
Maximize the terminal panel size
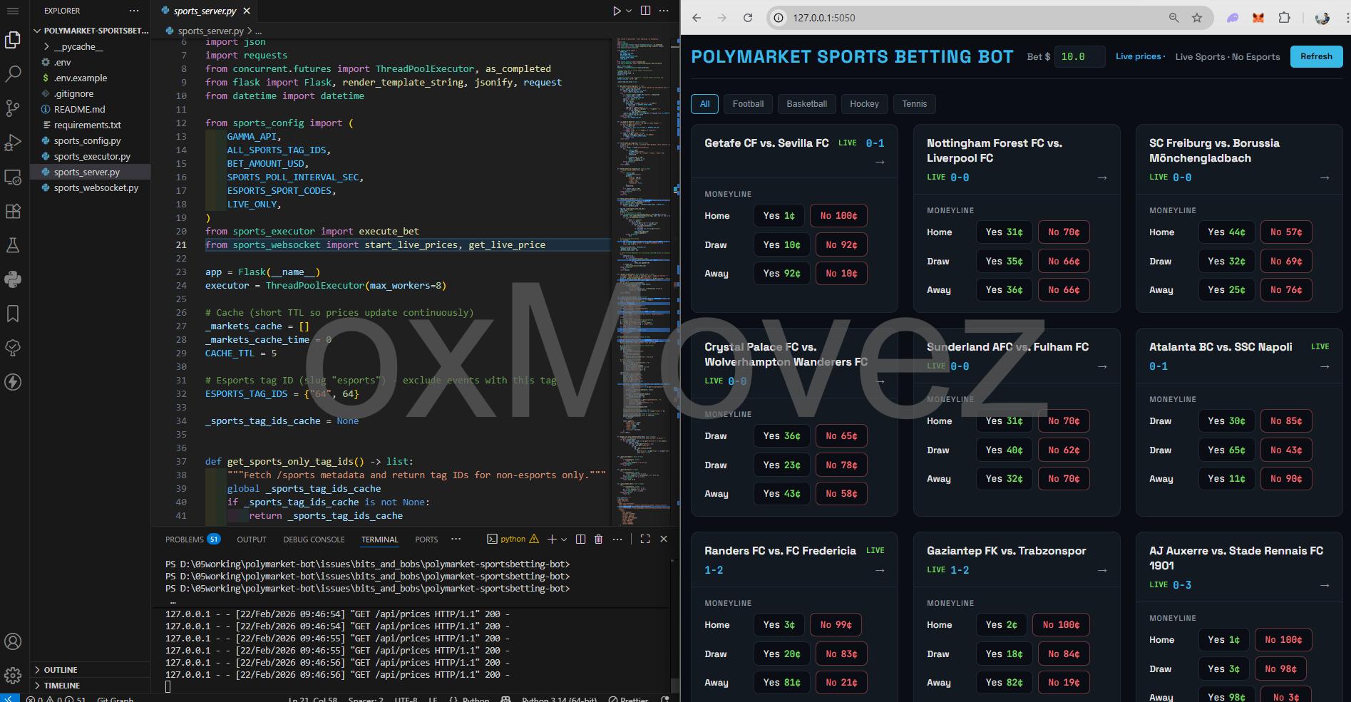click(645, 540)
